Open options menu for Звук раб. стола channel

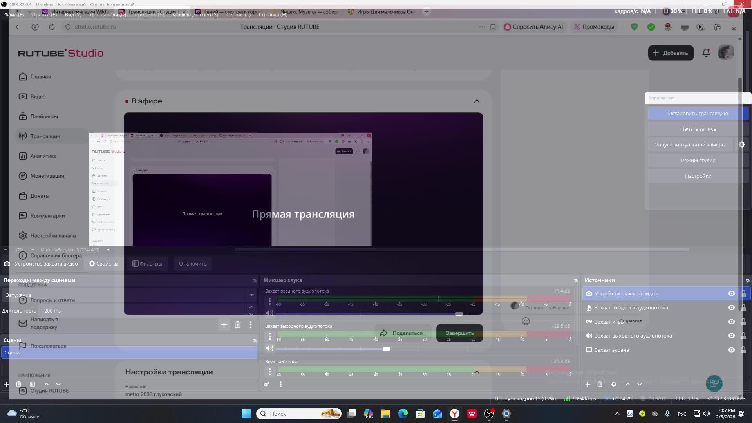[x=270, y=371]
